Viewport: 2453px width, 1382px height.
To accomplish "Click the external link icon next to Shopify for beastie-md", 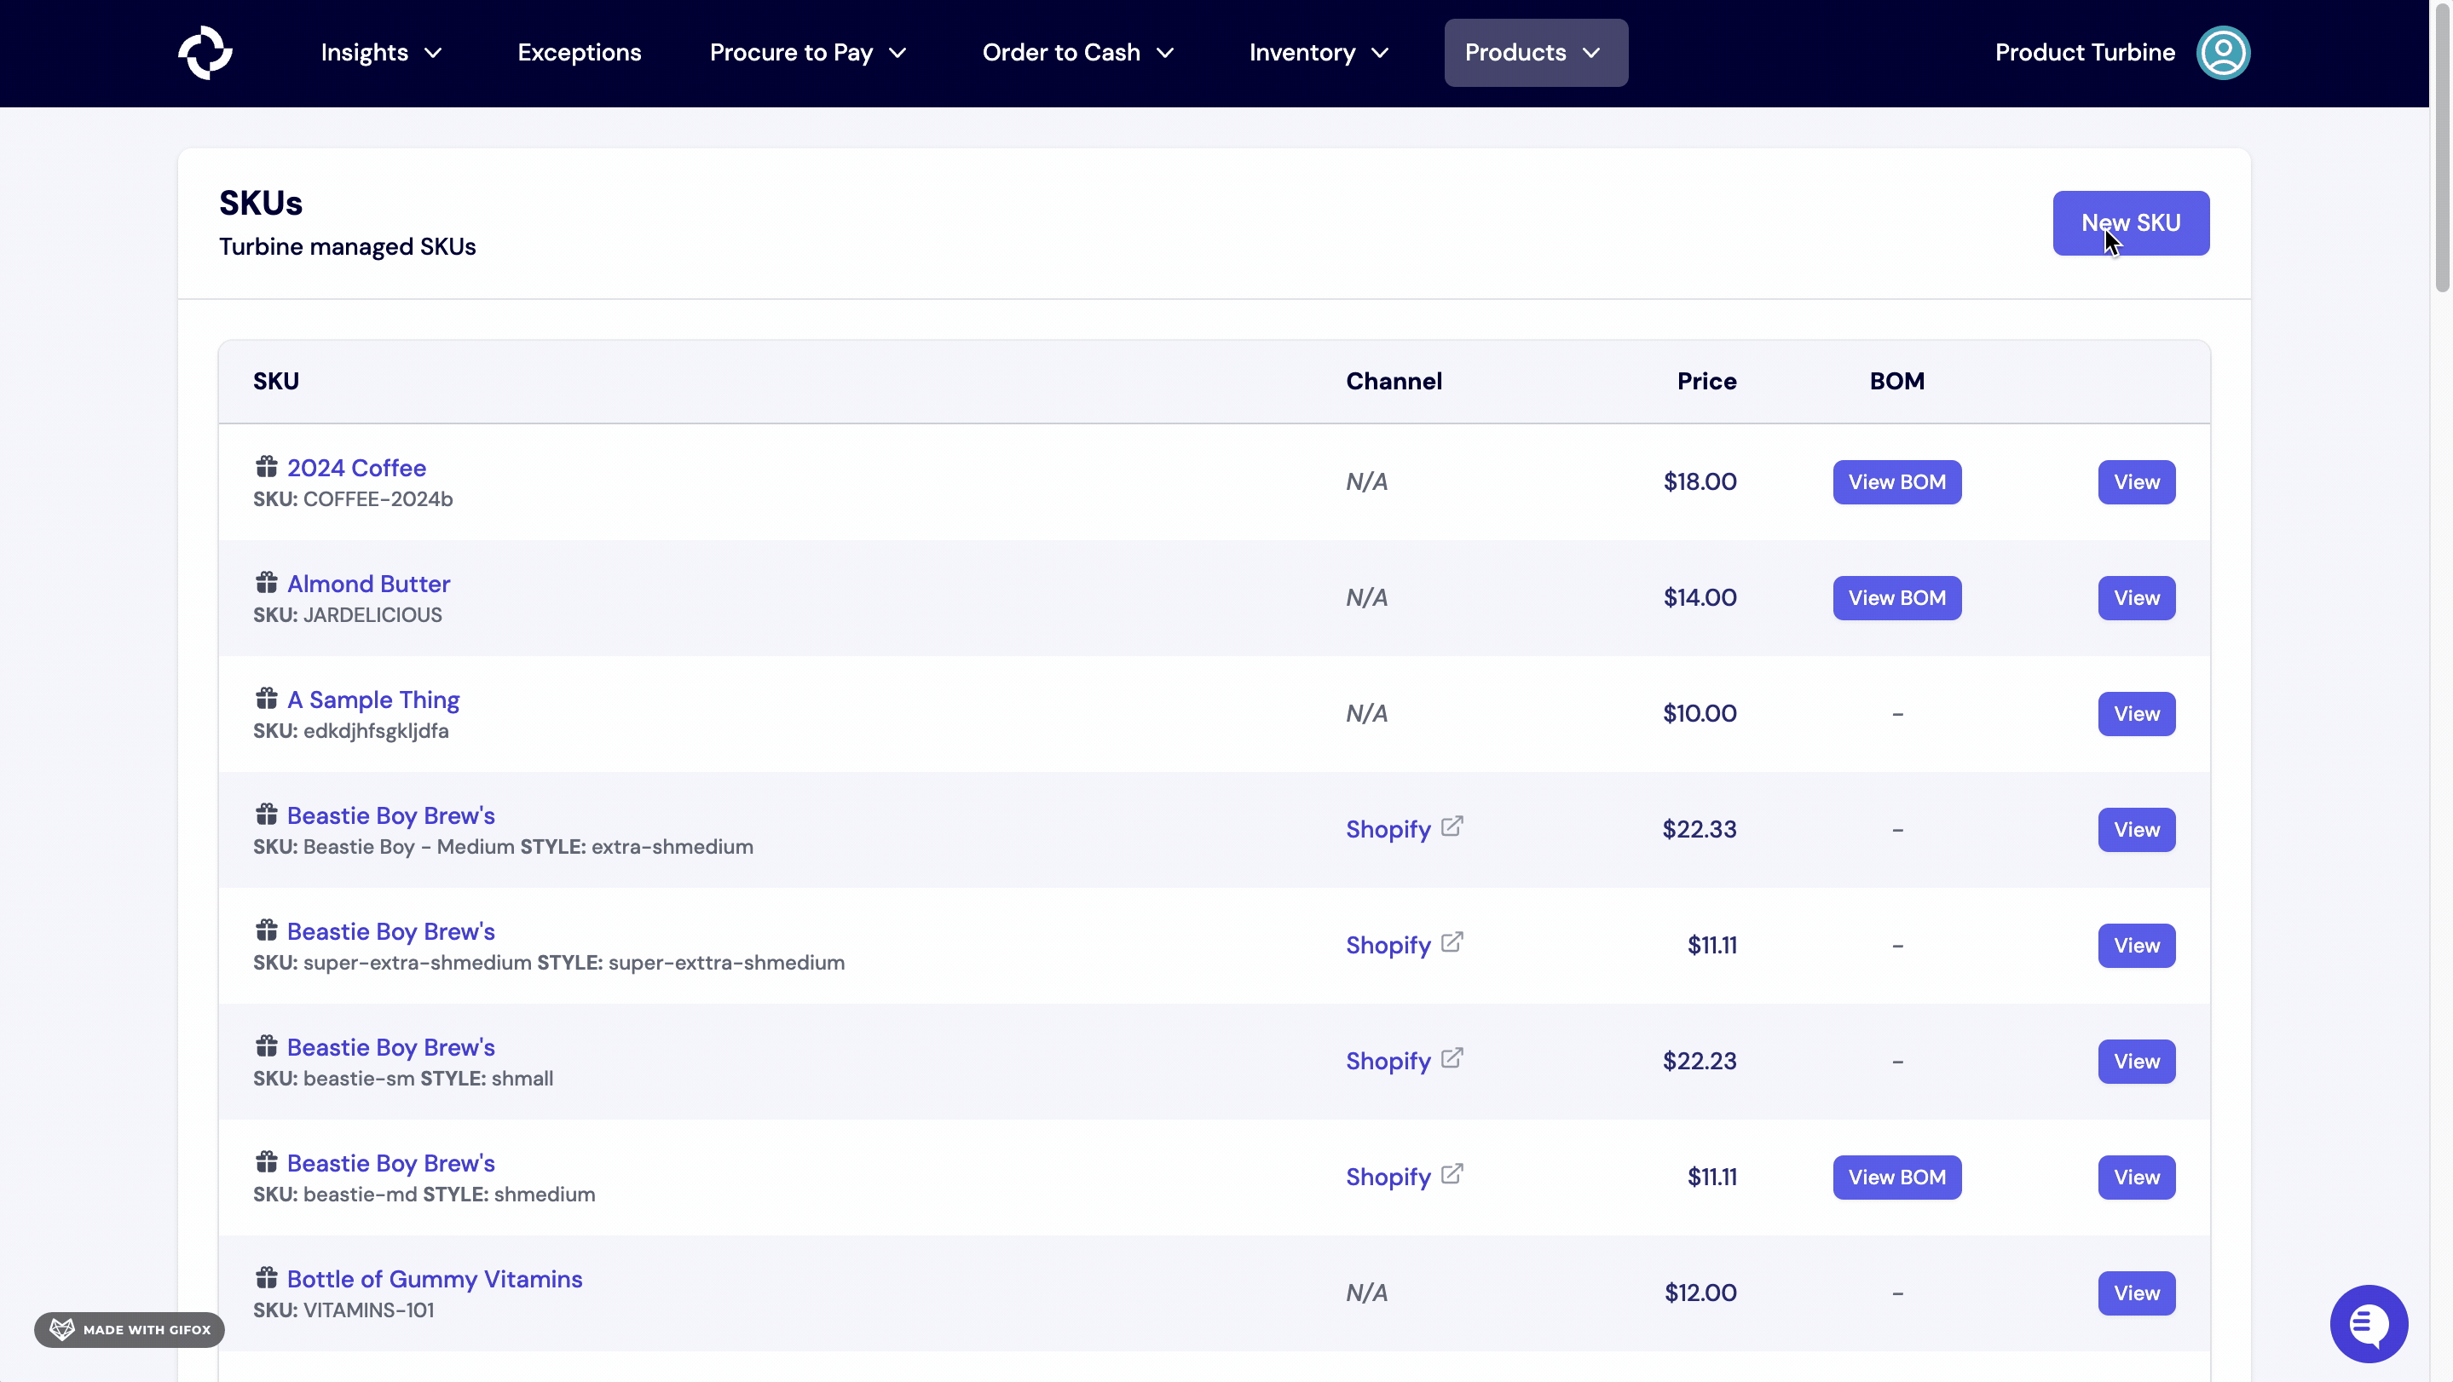I will pyautogui.click(x=1452, y=1172).
